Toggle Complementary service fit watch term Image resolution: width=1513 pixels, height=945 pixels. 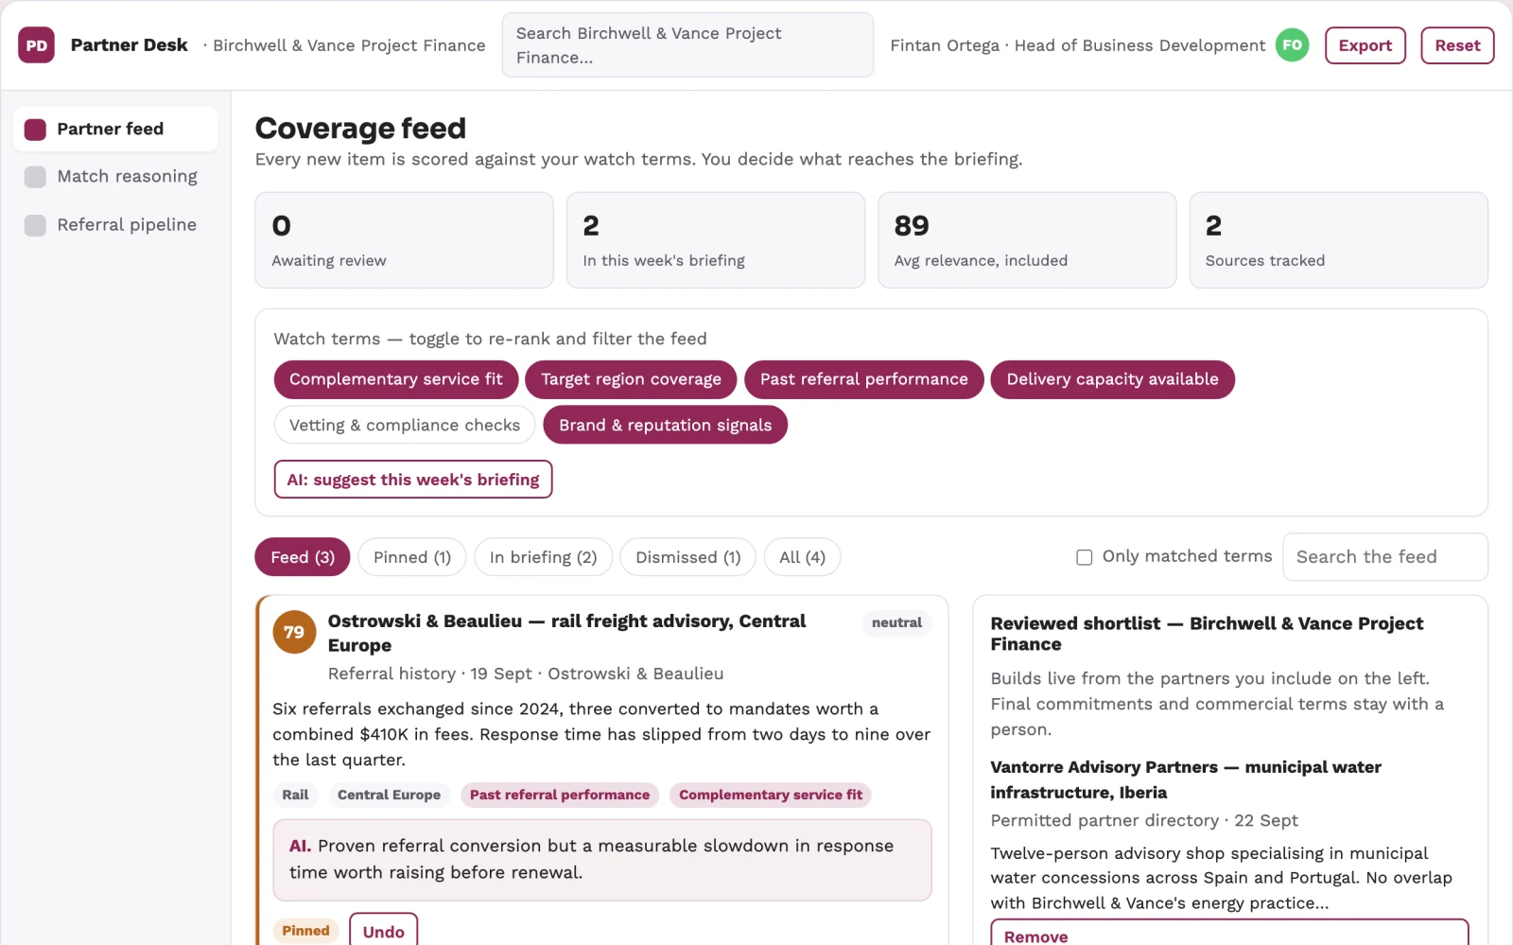[395, 379]
